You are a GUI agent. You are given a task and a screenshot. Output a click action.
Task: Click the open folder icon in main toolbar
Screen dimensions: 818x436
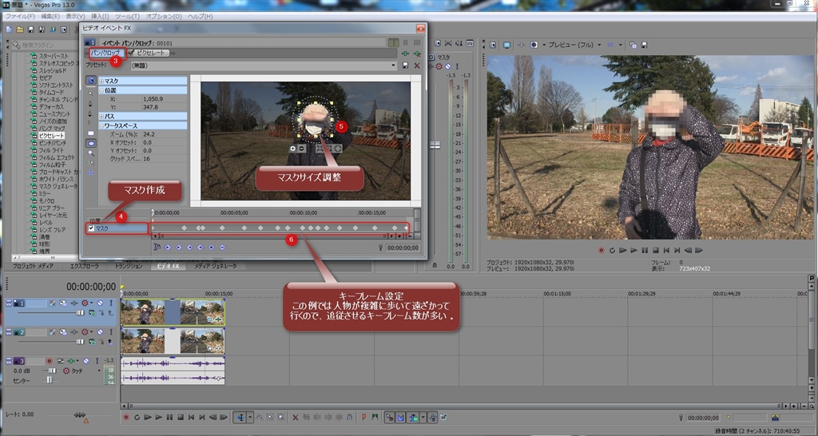[x=20, y=30]
